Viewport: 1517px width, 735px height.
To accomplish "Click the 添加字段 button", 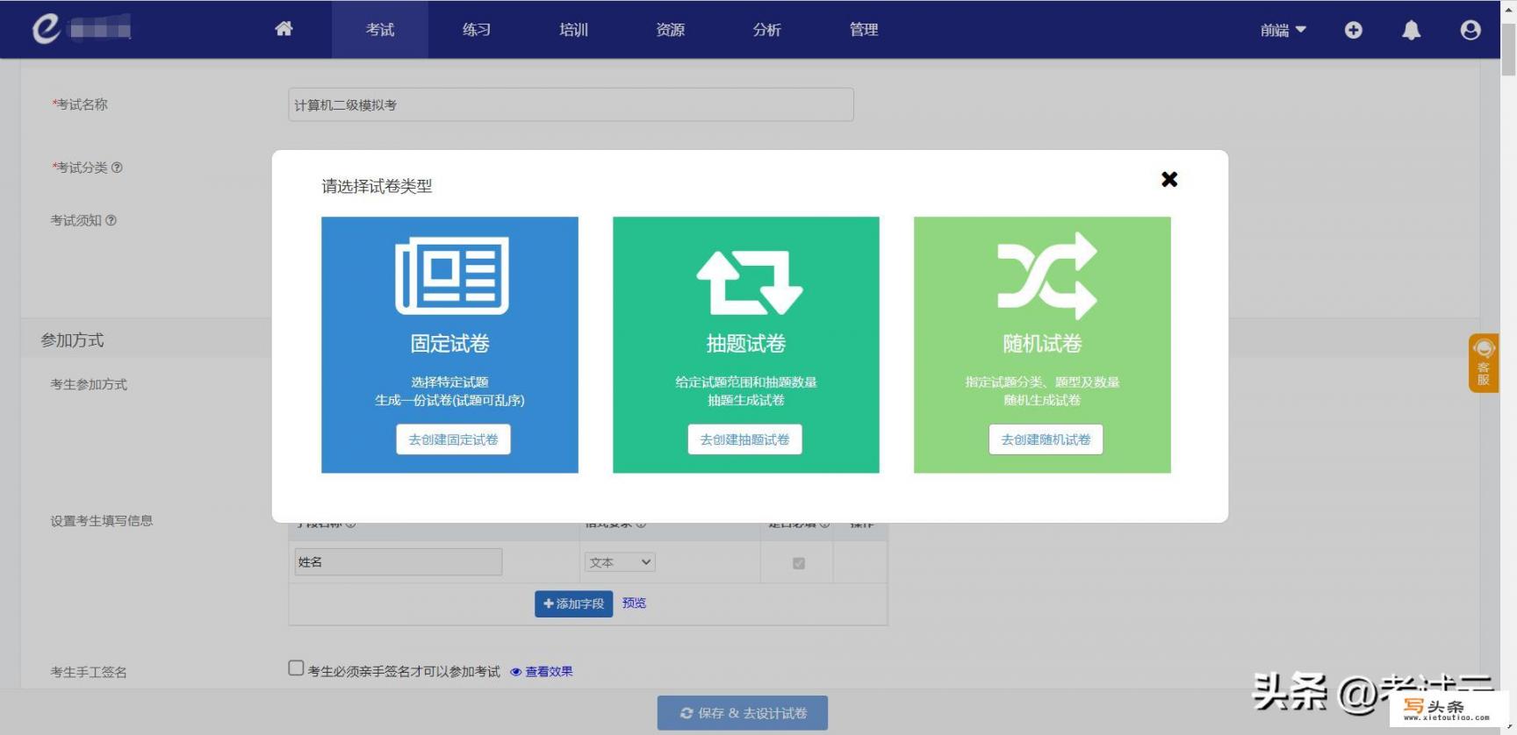I will coord(573,603).
